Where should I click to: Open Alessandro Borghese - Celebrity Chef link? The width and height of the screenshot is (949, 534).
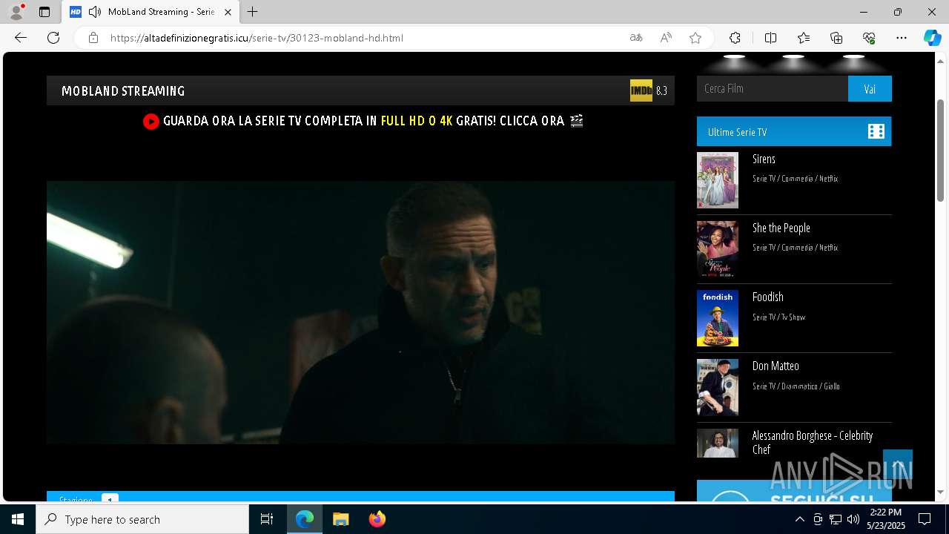[813, 442]
